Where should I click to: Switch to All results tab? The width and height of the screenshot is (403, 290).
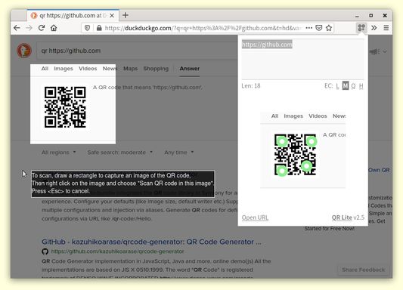(45, 69)
